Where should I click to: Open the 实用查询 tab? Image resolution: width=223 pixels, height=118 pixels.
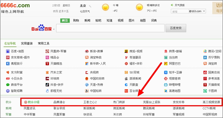click(27, 43)
